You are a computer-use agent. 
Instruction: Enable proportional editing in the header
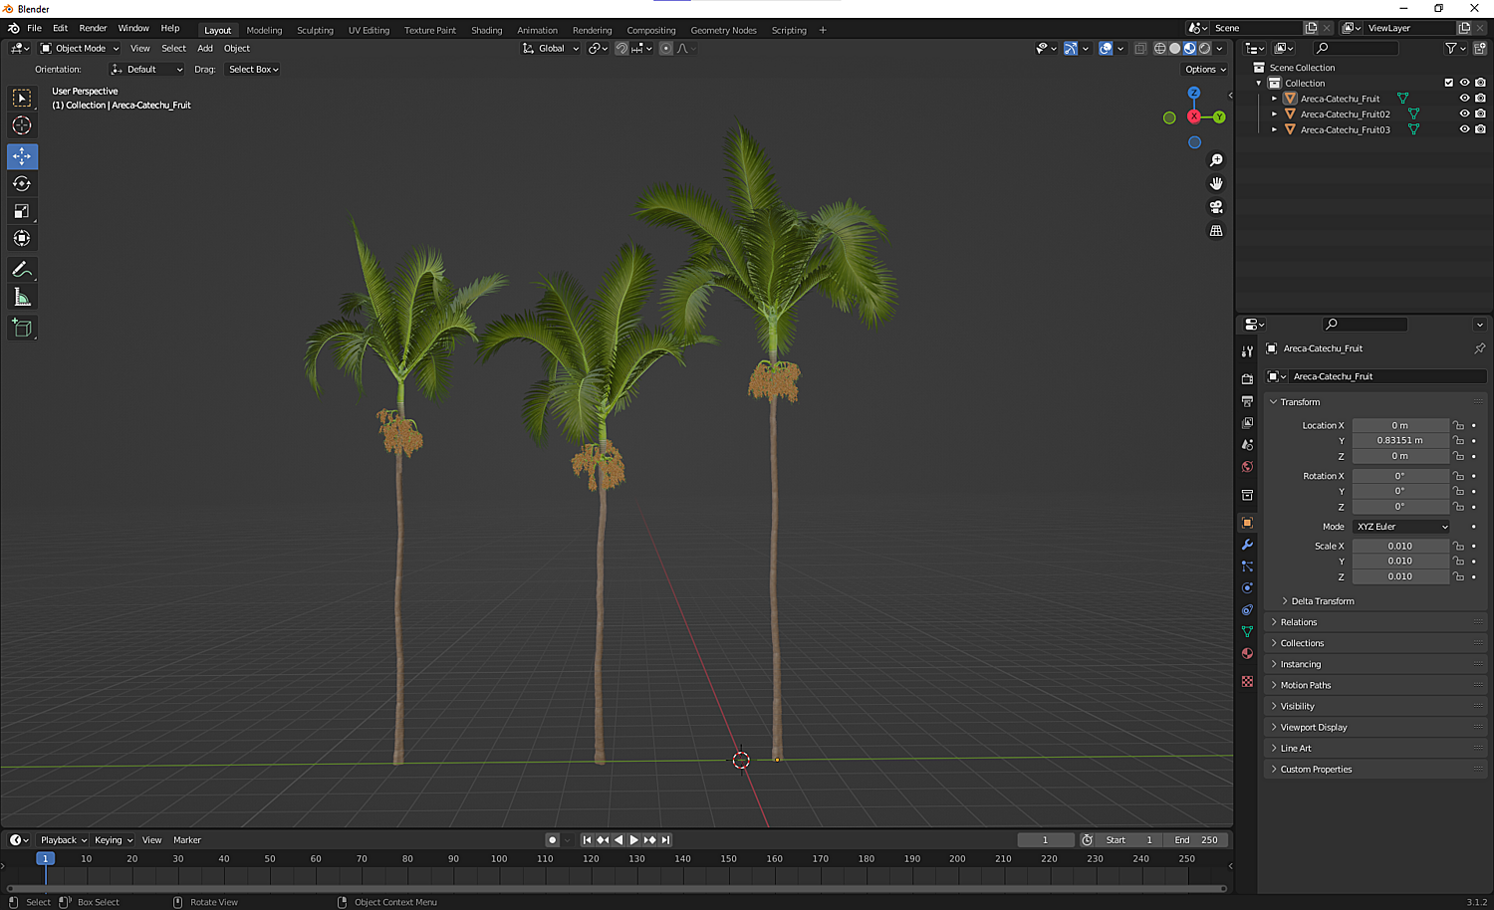click(x=666, y=49)
